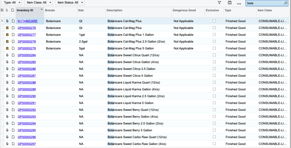The width and height of the screenshot is (291, 148).
Task: Toggle Exclusive checkbox for GP00000284 row
Action: [x=214, y=55]
